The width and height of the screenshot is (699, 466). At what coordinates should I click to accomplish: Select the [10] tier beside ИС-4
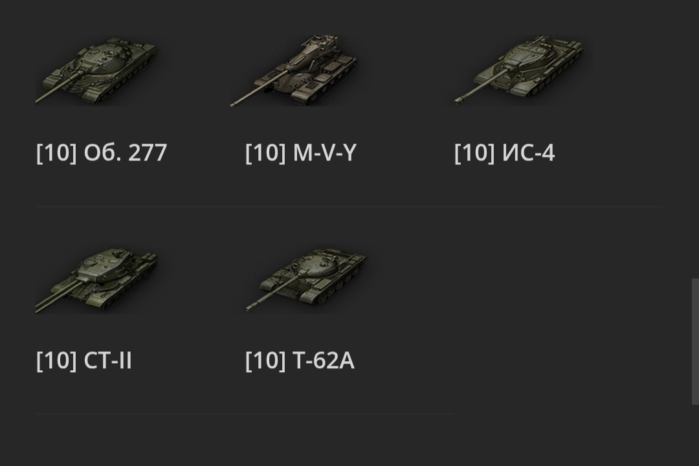[x=474, y=153]
